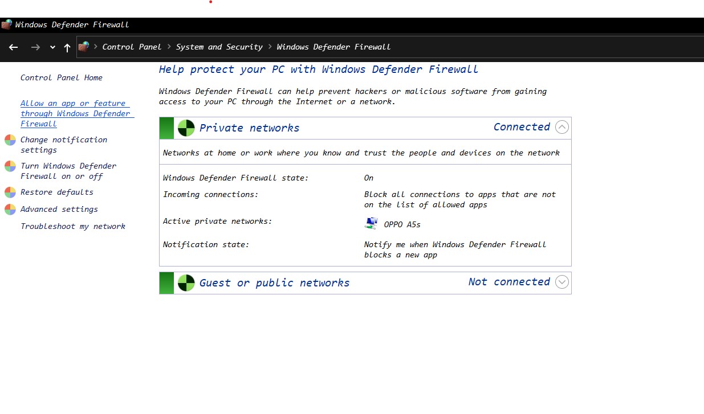The height and width of the screenshot is (414, 704).
Task: Expand chevron after System and Security breadcrumb
Action: pyautogui.click(x=270, y=47)
